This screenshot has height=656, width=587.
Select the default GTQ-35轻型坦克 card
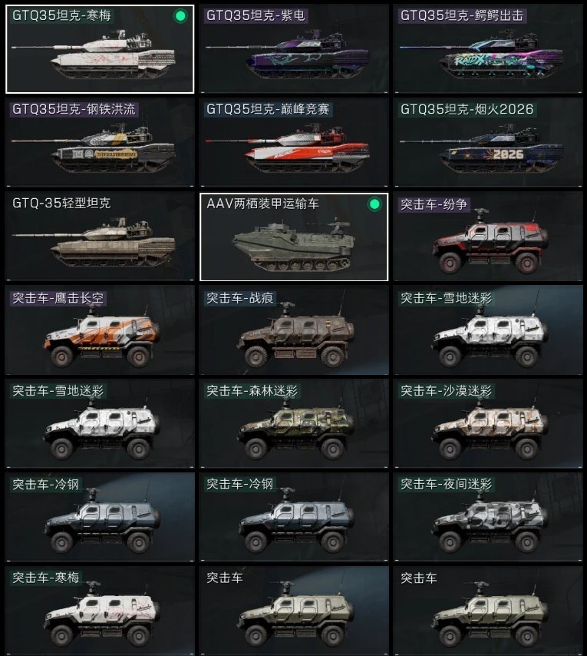[x=100, y=237]
